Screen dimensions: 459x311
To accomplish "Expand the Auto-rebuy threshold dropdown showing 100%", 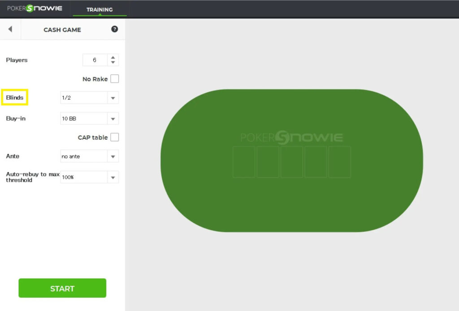I will (x=89, y=177).
